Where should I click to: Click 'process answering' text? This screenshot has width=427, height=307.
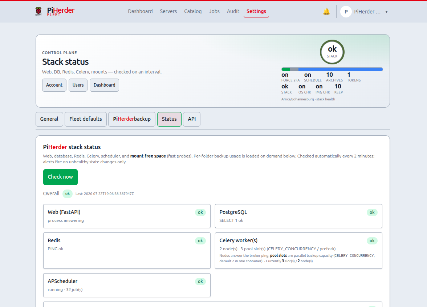click(66, 220)
